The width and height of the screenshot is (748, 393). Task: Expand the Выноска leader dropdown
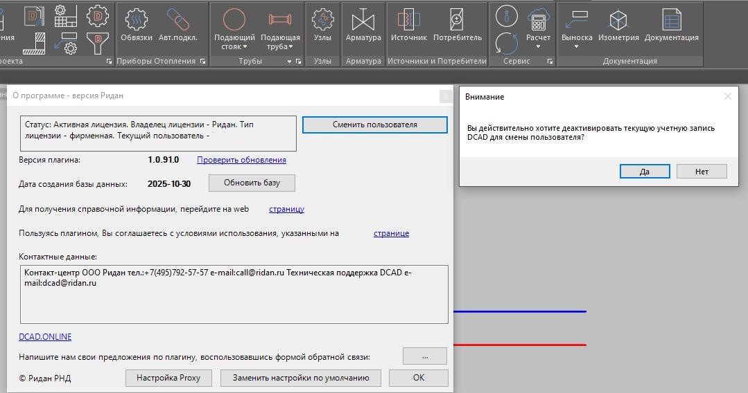point(577,46)
